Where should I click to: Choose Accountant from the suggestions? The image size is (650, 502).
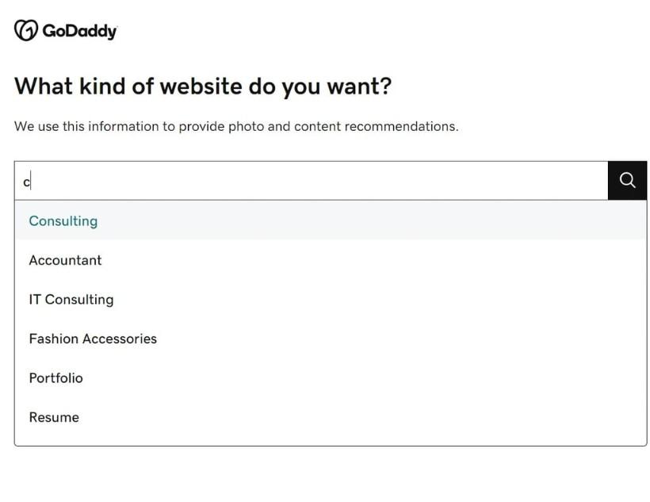65,260
